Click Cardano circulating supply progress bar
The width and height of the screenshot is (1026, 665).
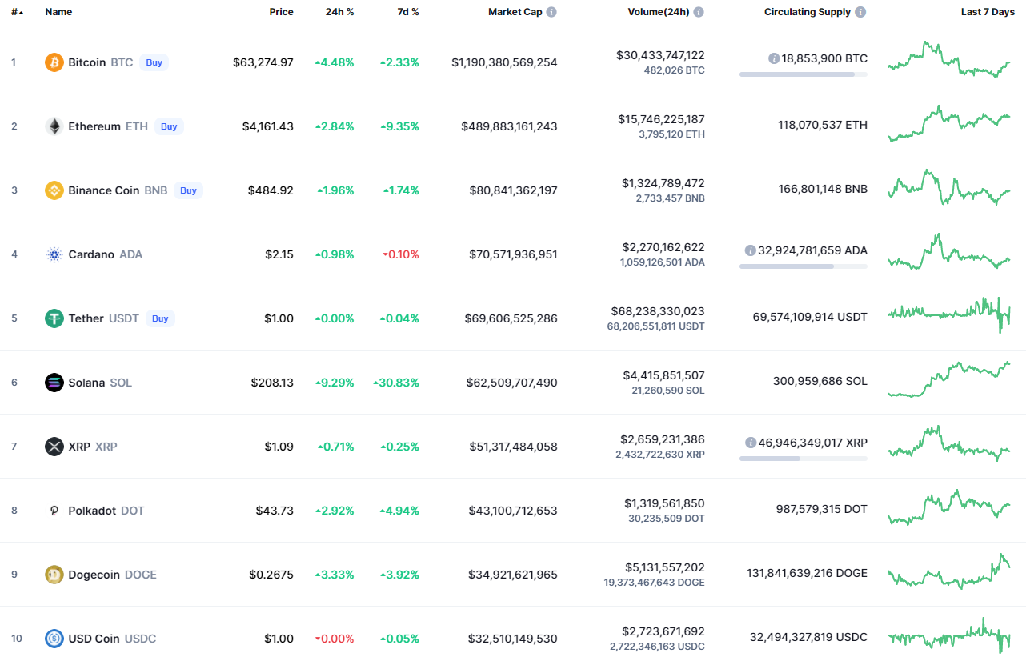(804, 266)
